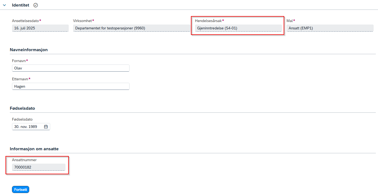Click the Hendelsesårsak label
Viewport: 378px width, 196px height.
tap(208, 21)
